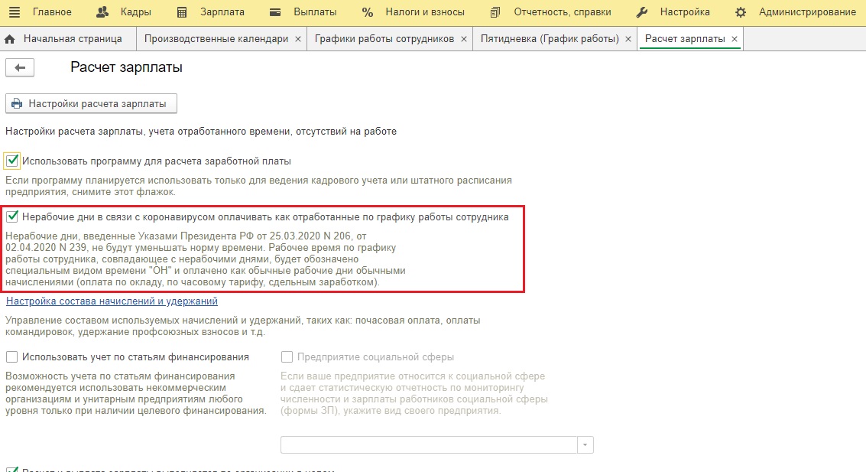This screenshot has width=866, height=472.
Task: Close the Производственные календари tab
Action: coord(297,39)
